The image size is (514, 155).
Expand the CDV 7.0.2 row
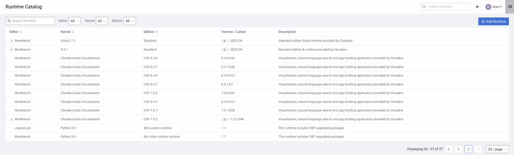click(12, 119)
